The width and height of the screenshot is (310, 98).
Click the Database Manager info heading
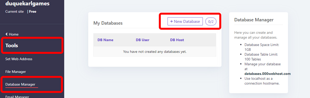tap(254, 20)
